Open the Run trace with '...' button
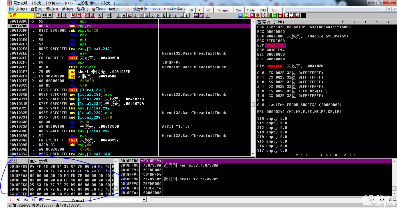 pyautogui.click(x=181, y=15)
